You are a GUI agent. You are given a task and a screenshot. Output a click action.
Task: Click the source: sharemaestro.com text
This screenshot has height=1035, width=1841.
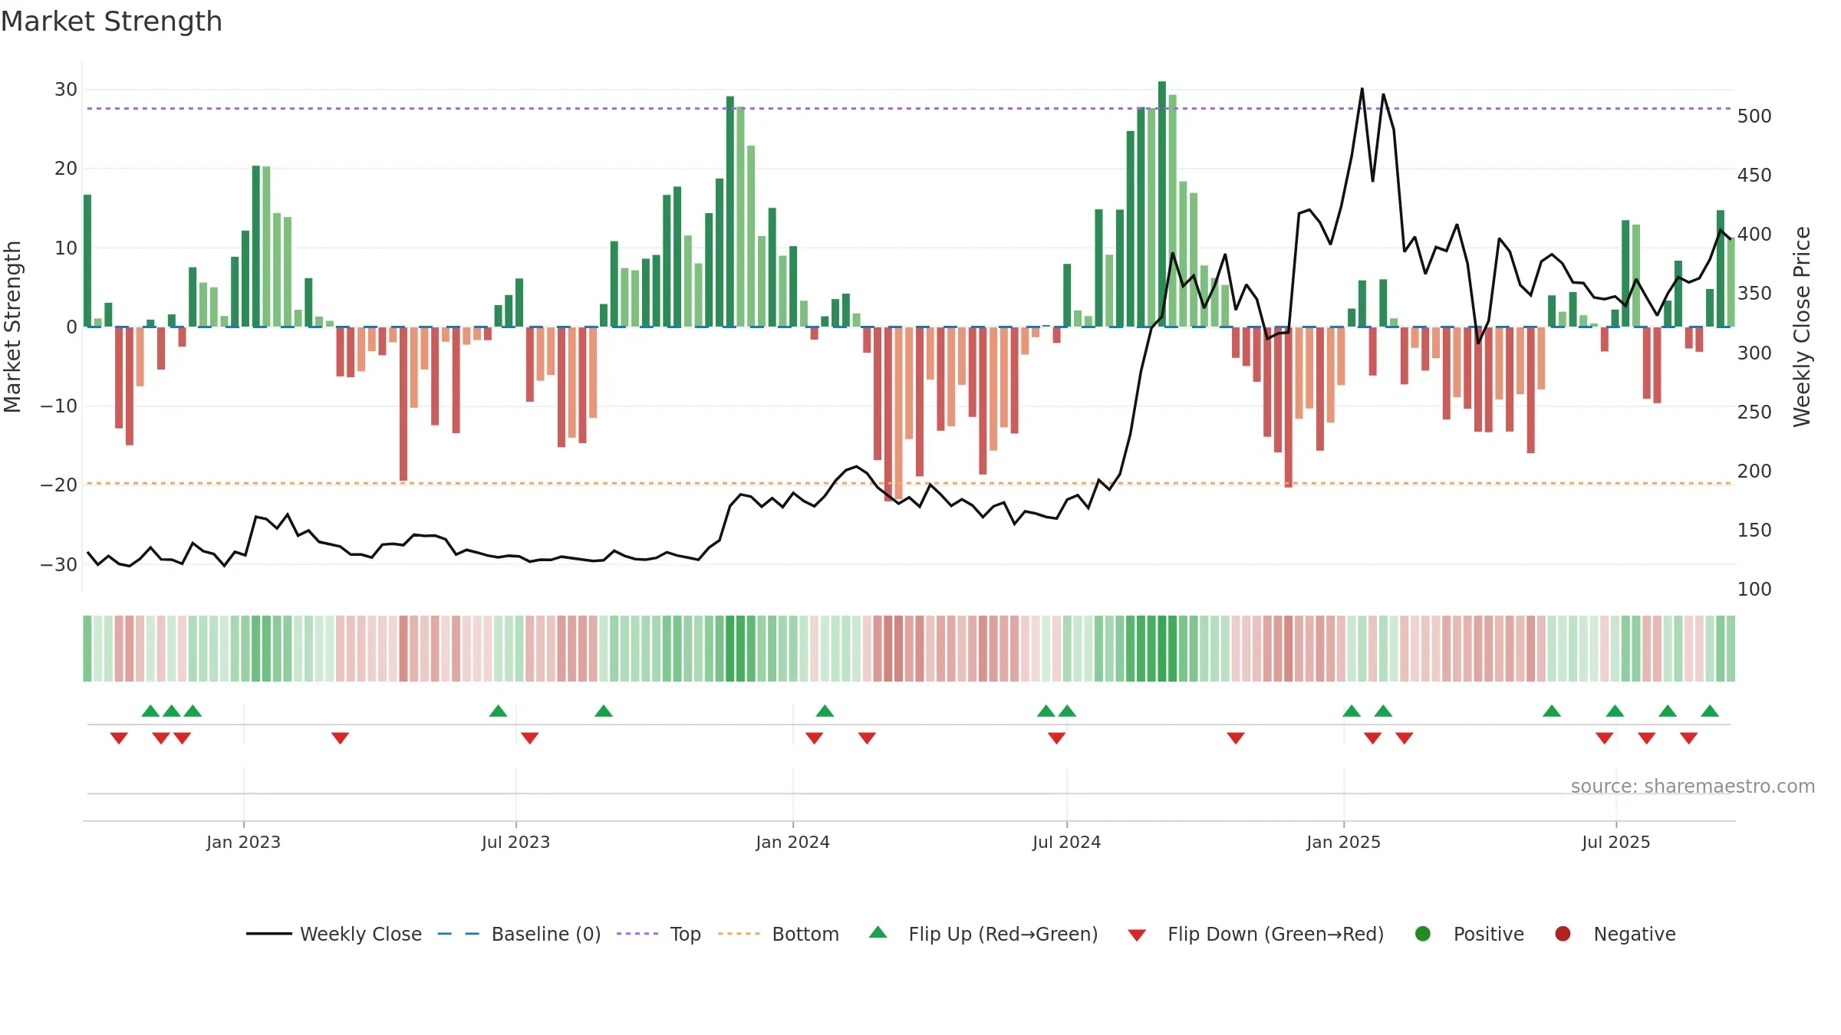[1693, 787]
